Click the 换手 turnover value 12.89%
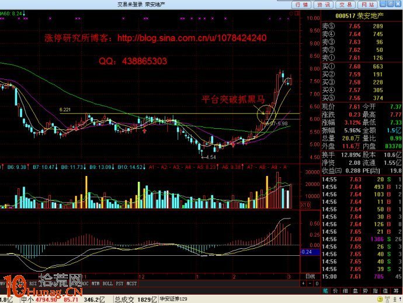 pos(351,155)
